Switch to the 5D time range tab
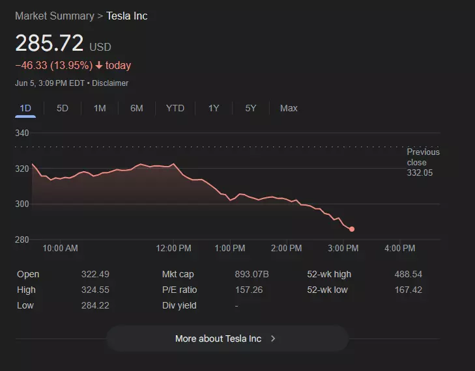 click(63, 108)
